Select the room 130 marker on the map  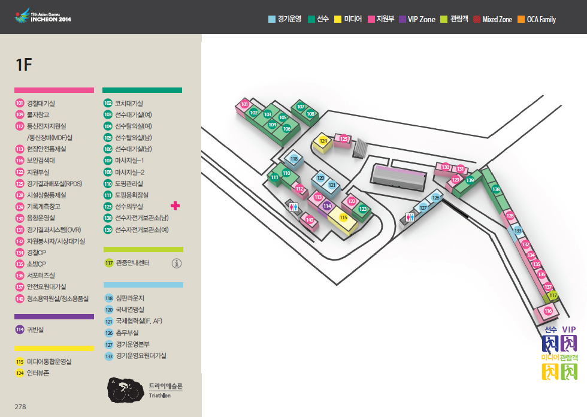445,167
